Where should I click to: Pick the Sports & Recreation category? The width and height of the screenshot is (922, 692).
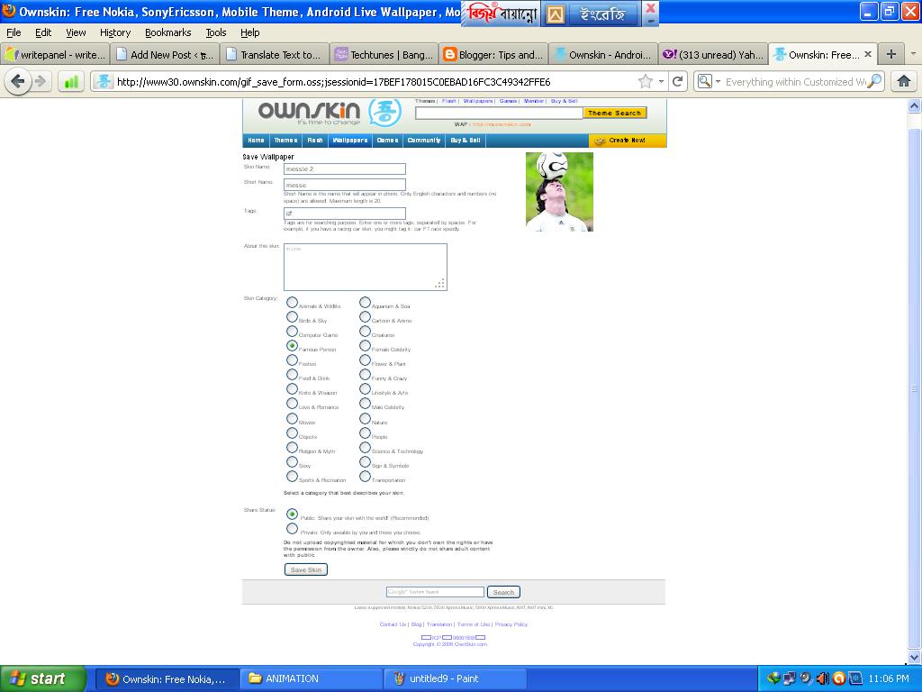[292, 476]
